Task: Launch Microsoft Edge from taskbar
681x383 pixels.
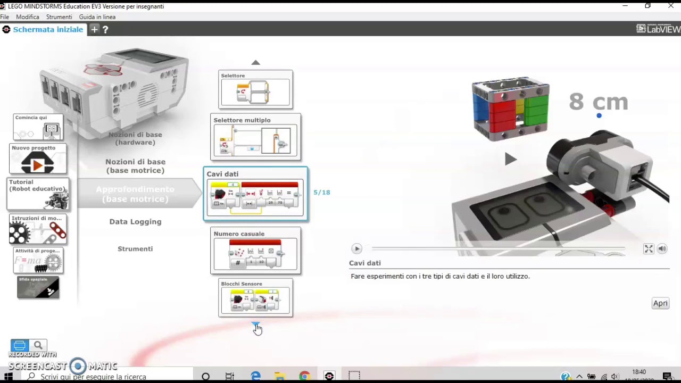Action: click(x=255, y=377)
